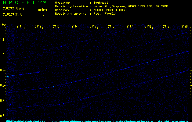This screenshot has width=192, height=122.
Task: Select the 2118 time tick label
Action: pos(148,27)
